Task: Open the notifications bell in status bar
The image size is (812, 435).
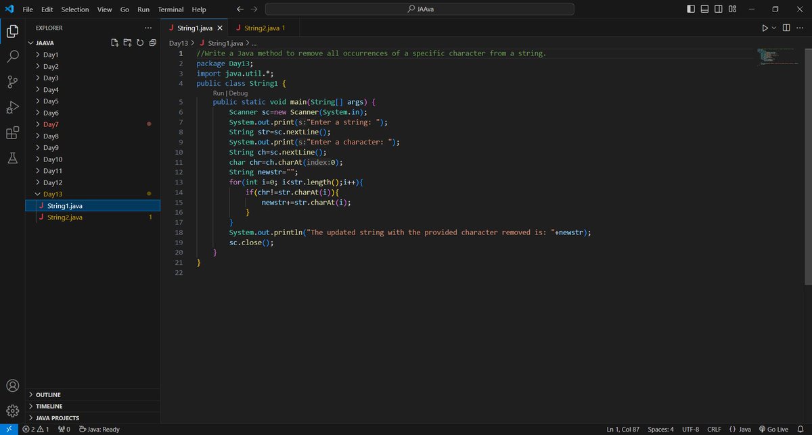Action: 799,429
